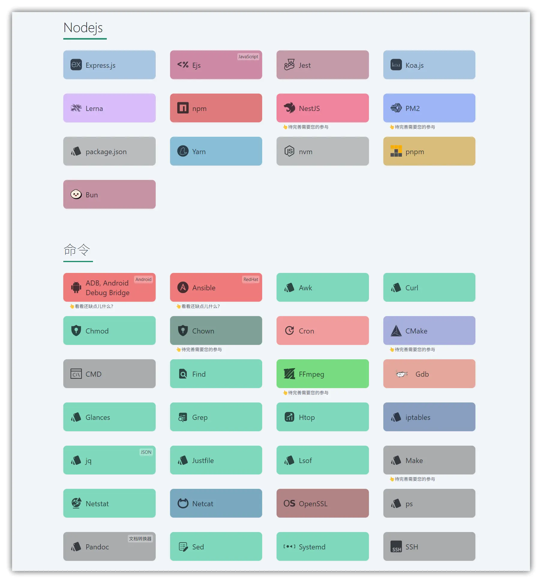The image size is (542, 583).
Task: Click the Express.js logo icon
Action: [76, 65]
